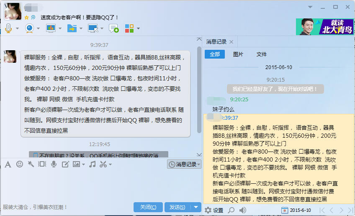Click the send file folder icon
Viewport: 355px width, 216px height.
[72, 28]
